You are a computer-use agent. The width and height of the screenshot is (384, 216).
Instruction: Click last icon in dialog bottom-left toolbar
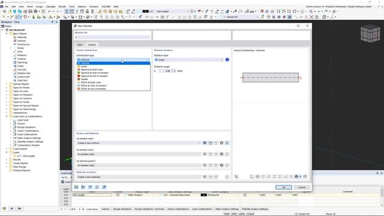click(x=104, y=187)
